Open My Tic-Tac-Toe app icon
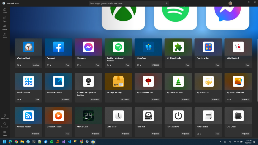The height and width of the screenshot is (145, 258). [28, 81]
